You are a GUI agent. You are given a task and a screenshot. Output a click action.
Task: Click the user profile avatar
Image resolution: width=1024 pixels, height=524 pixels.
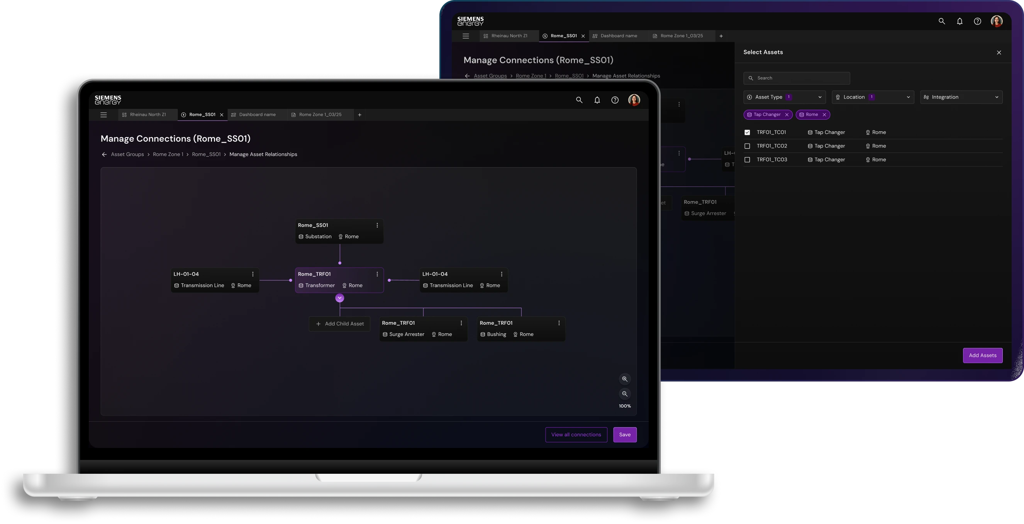(634, 100)
